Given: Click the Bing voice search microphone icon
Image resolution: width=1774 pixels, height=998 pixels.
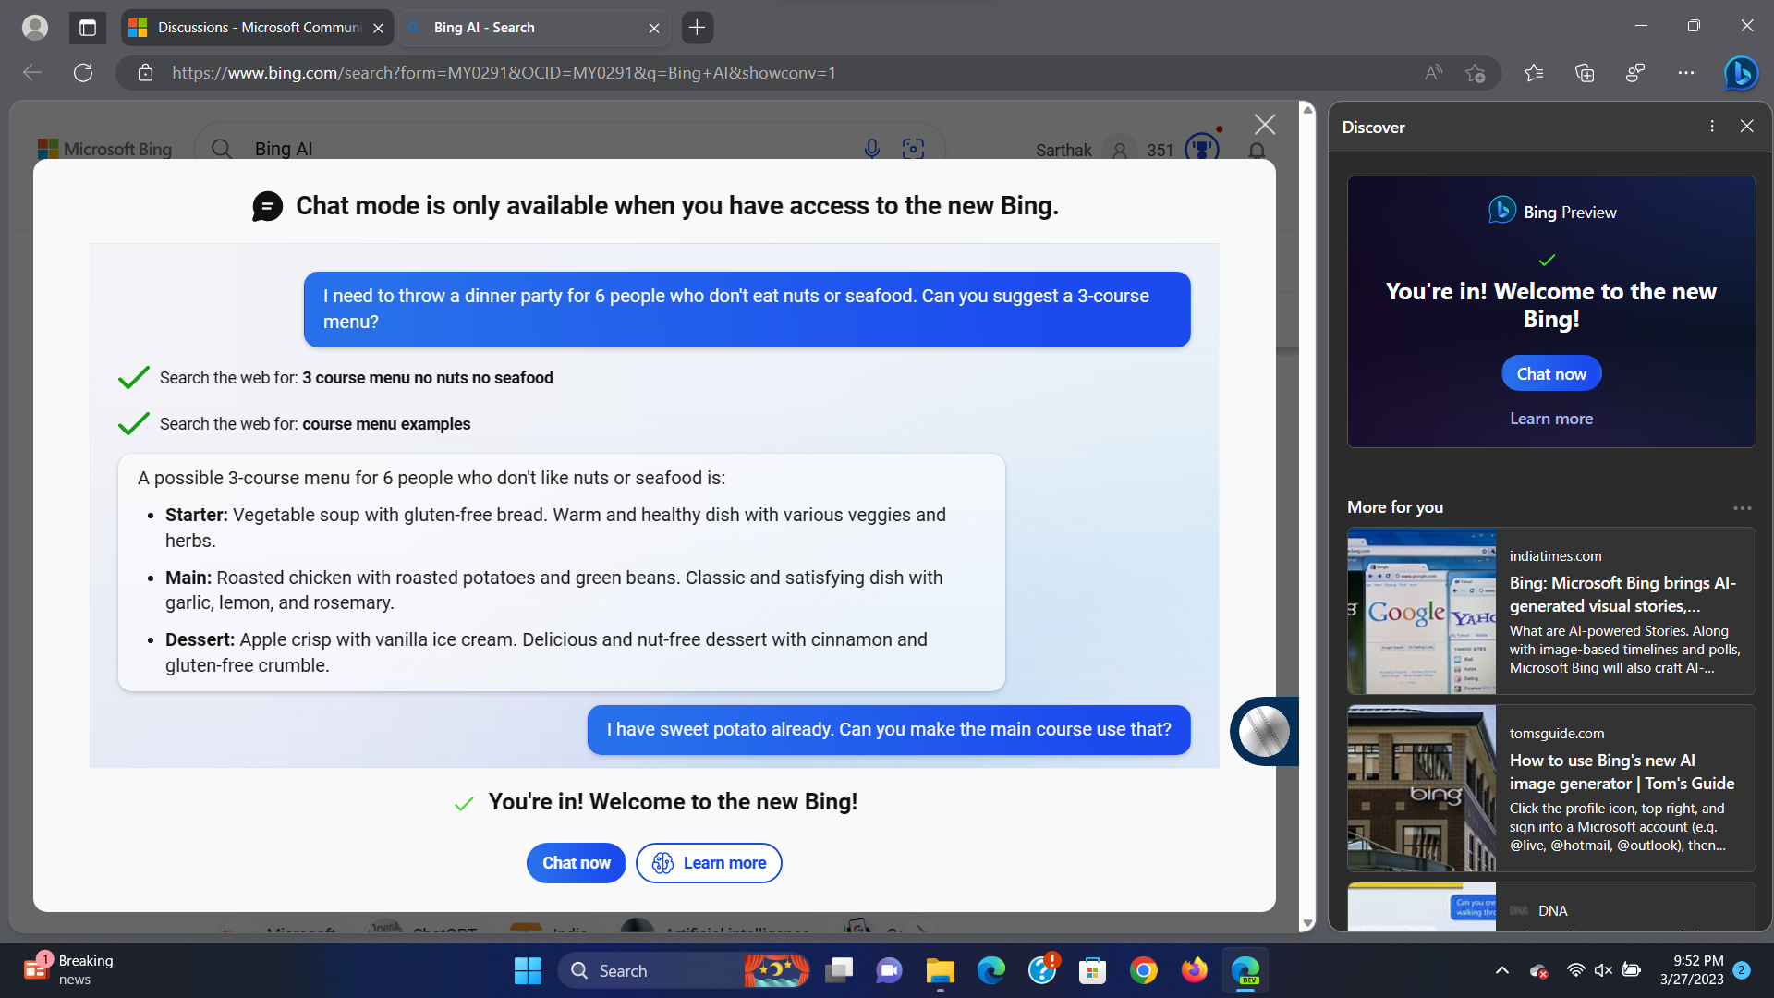Looking at the screenshot, I should pyautogui.click(x=871, y=148).
